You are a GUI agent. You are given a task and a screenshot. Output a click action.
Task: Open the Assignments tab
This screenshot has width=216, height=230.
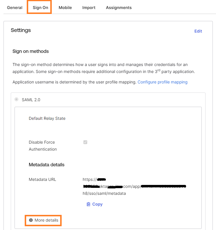tap(119, 8)
